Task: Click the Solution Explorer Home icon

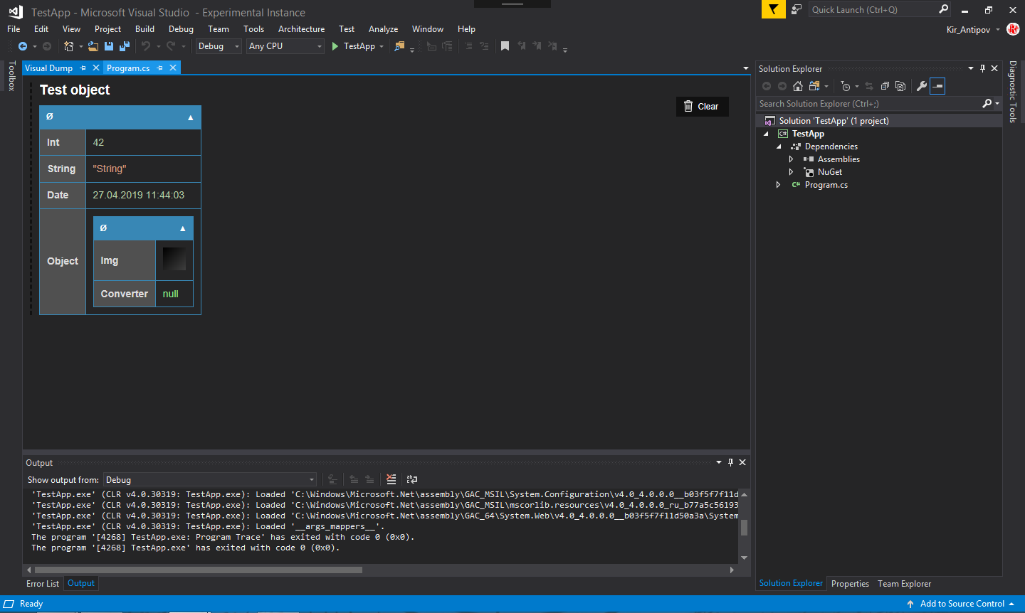Action: pyautogui.click(x=798, y=86)
